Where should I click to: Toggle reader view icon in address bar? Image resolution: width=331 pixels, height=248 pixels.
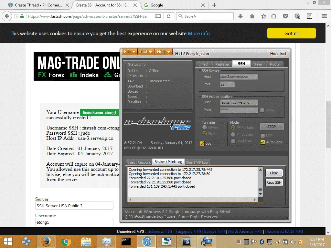[x=158, y=16]
